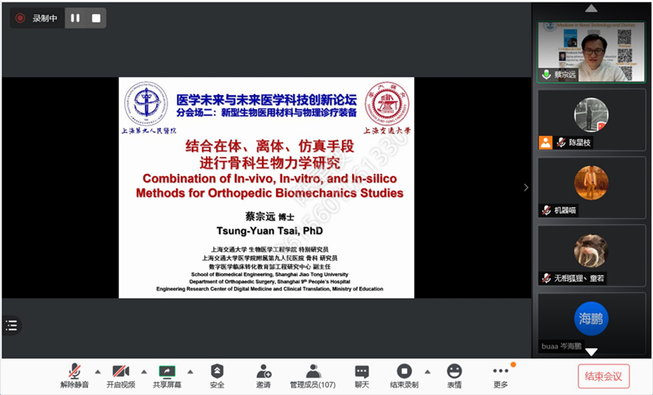Open the 共享屏幕 screen share option
This screenshot has width=653, height=395.
point(167,371)
